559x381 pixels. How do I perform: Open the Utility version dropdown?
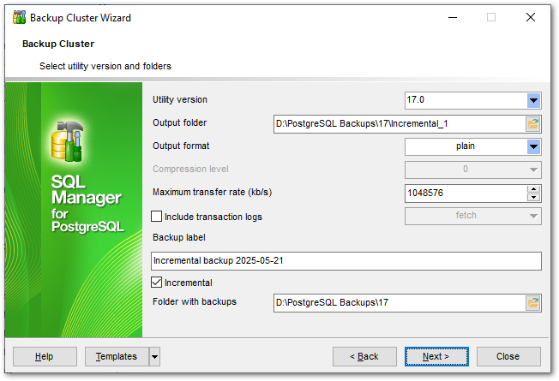tap(533, 100)
